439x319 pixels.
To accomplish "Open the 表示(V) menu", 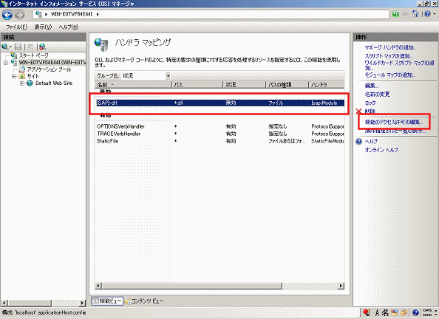I will click(43, 27).
